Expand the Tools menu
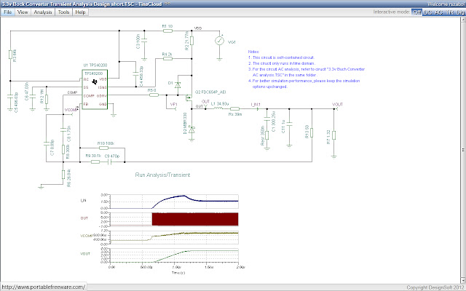The height and width of the screenshot is (291, 466). (x=64, y=13)
